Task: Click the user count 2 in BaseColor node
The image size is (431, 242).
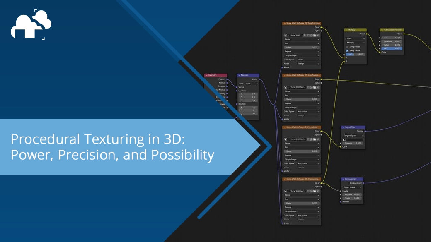Action: (x=304, y=36)
